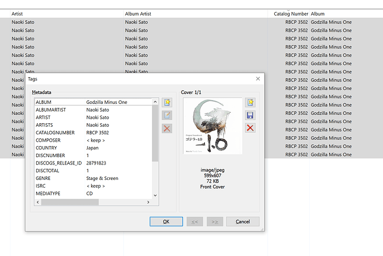
Task: Edit the selected metadata field
Action: (x=167, y=116)
